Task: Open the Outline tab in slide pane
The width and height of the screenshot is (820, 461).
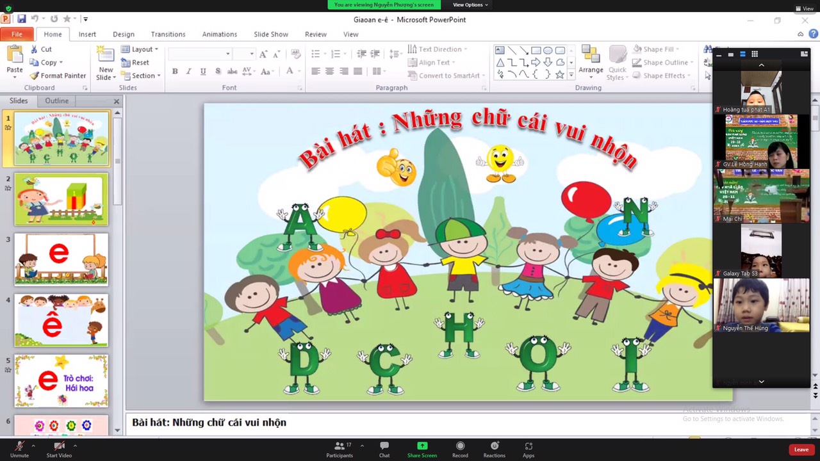Action: click(56, 101)
